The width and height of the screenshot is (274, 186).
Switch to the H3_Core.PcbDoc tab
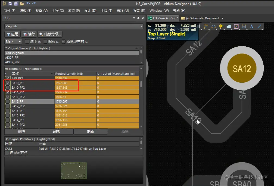pyautogui.click(x=163, y=18)
